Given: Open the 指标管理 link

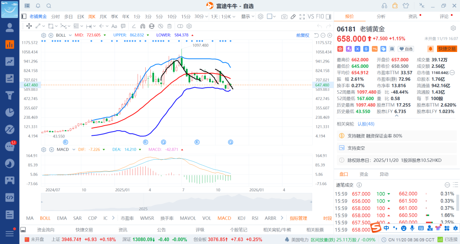Looking at the screenshot, I should pos(298,218).
